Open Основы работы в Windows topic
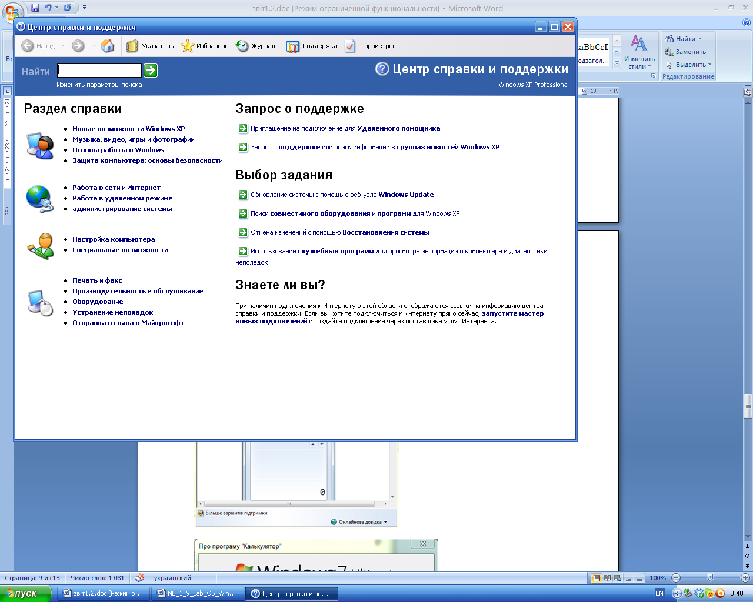Image resolution: width=753 pixels, height=602 pixels. point(118,150)
